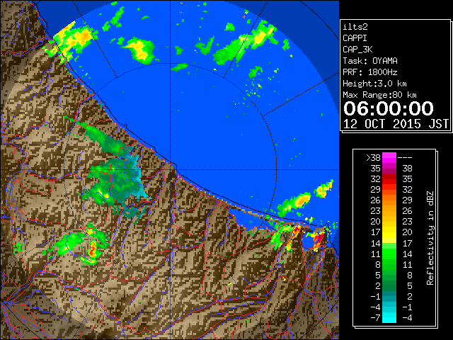Click the '>38' legend label
The image size is (453, 340).
click(373, 157)
